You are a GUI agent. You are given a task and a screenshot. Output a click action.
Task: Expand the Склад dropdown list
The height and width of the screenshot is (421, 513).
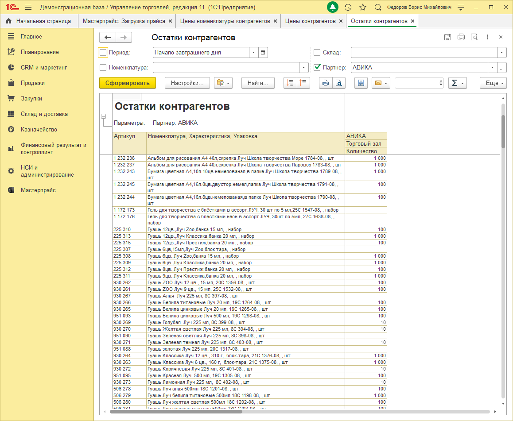click(x=502, y=53)
